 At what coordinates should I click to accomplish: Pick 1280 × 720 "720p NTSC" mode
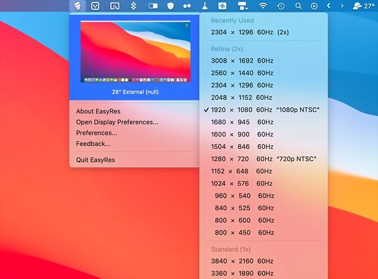[263, 159]
